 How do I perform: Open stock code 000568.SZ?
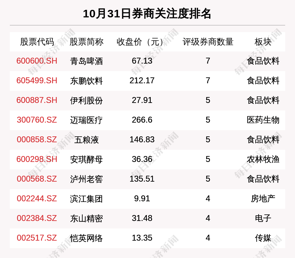37,179
